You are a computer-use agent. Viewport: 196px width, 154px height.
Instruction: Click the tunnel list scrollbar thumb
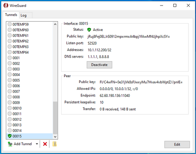(x=55, y=118)
